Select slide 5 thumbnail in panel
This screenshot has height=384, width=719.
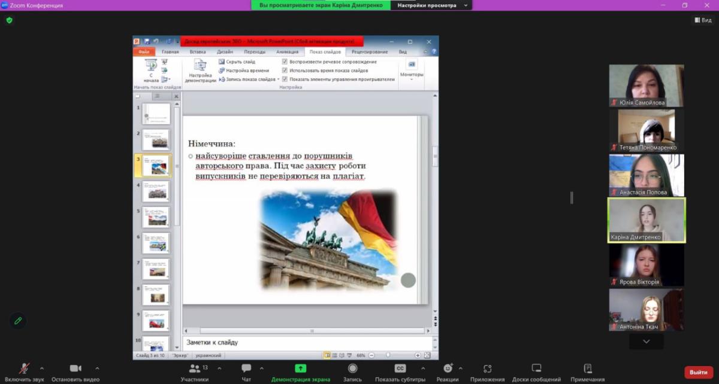click(156, 217)
